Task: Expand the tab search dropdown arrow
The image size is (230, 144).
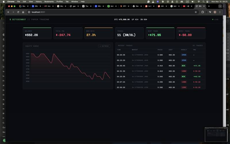Action: click(220, 6)
